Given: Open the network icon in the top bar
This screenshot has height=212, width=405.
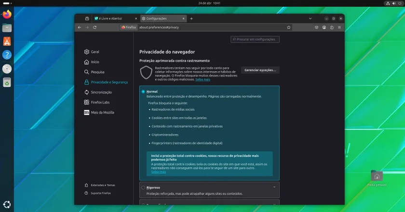Looking at the screenshot, I should 388,3.
